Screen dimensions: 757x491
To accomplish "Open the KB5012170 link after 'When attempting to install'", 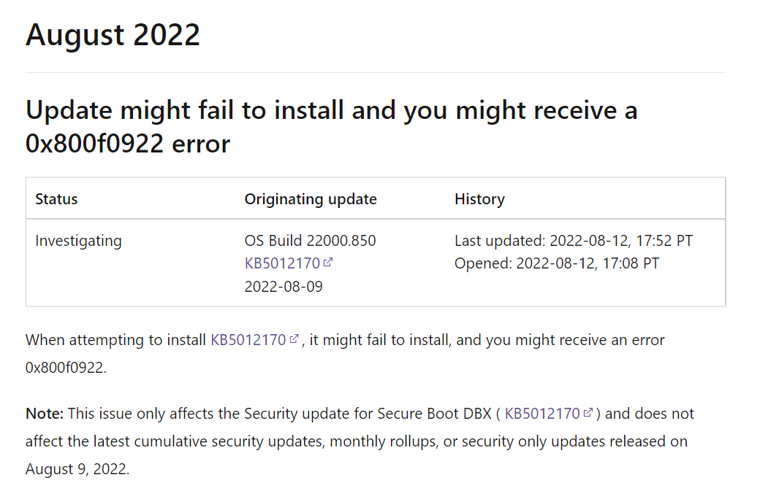I will (x=248, y=340).
